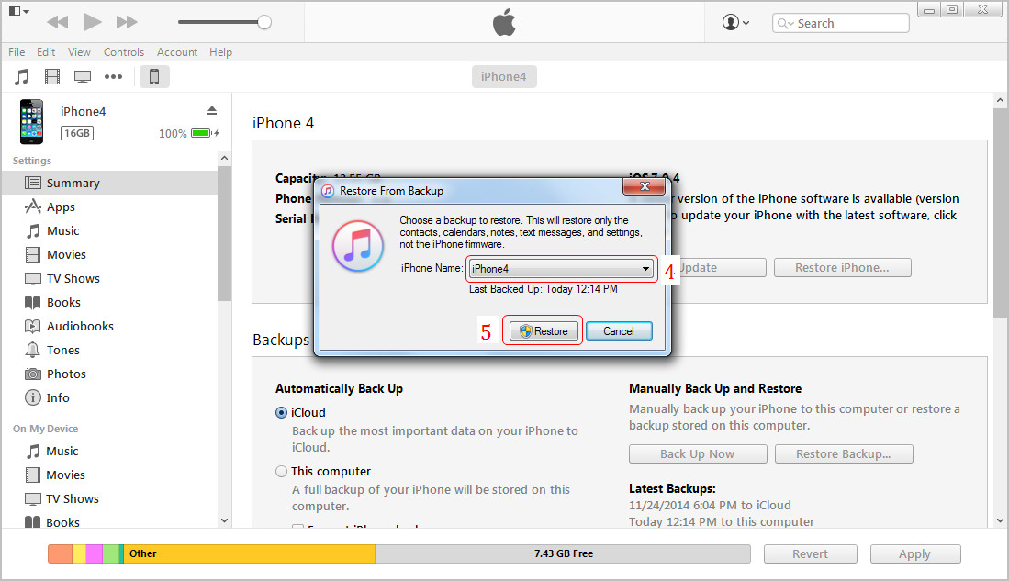
Task: Click the fast forward next track button
Action: click(x=127, y=23)
